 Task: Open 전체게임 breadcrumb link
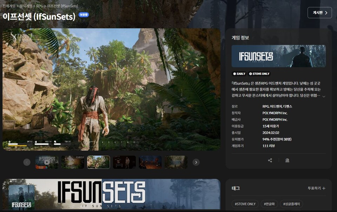coord(9,6)
